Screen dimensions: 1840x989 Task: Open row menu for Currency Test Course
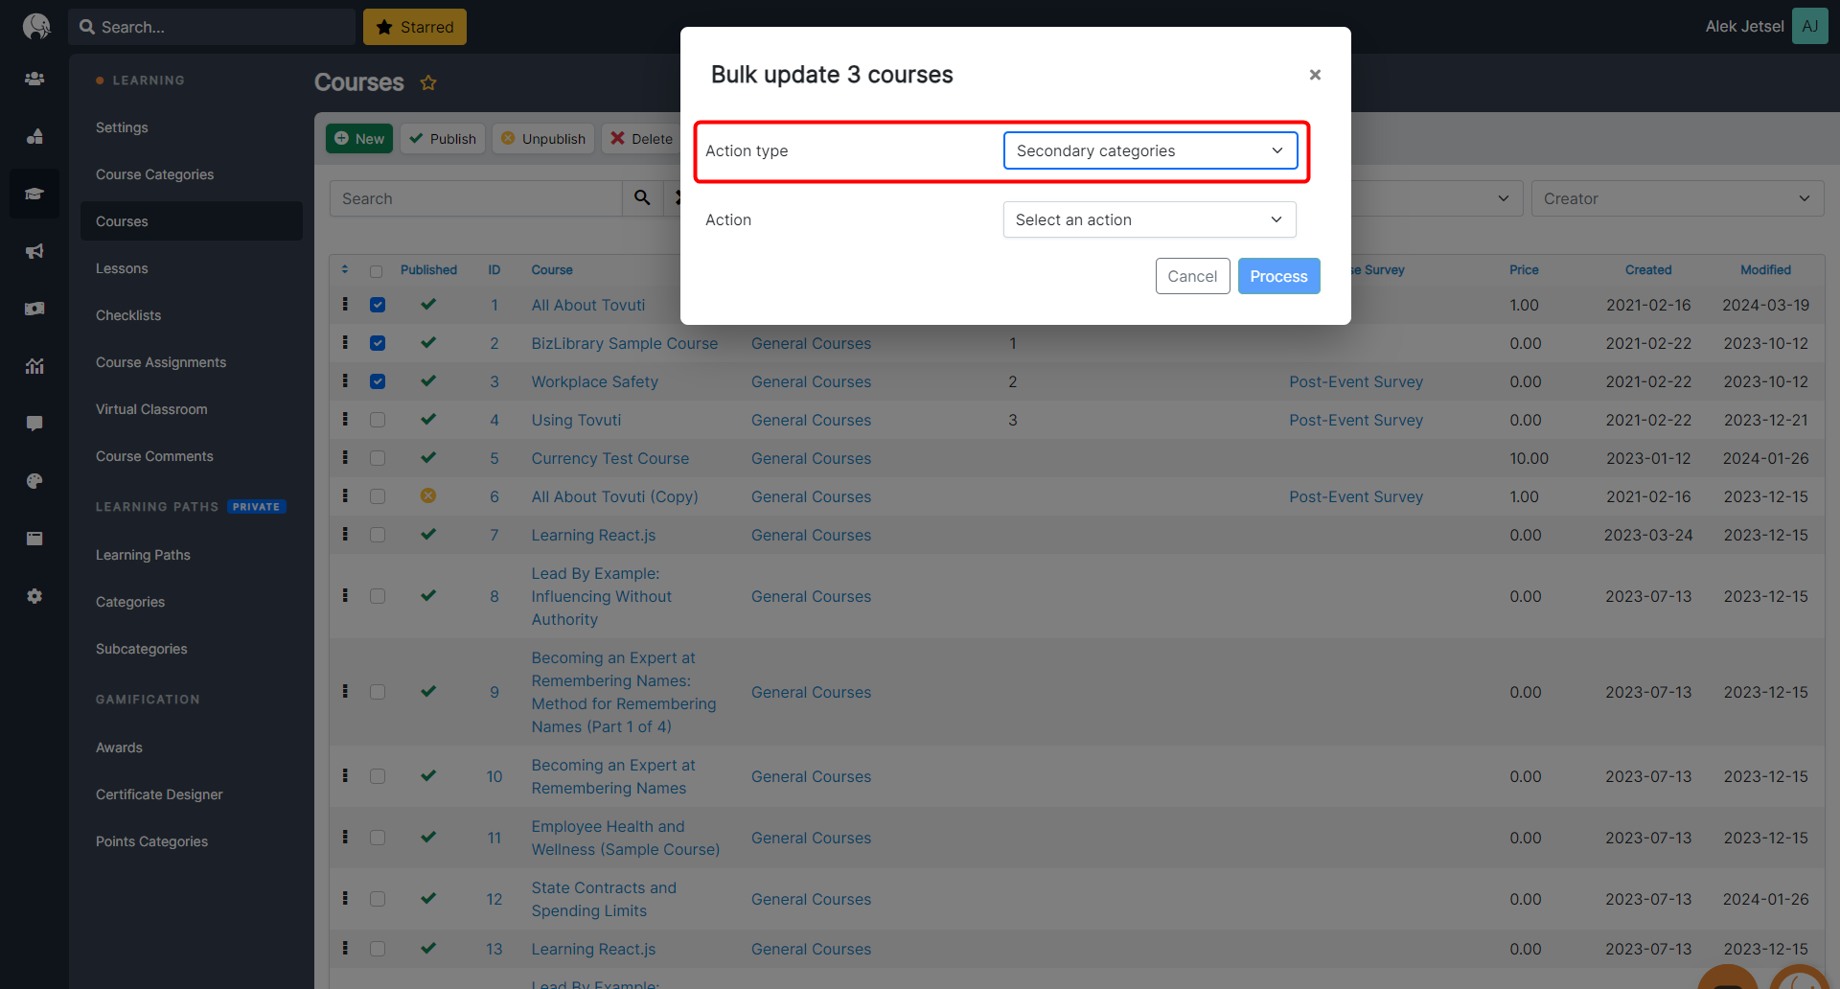click(x=345, y=457)
